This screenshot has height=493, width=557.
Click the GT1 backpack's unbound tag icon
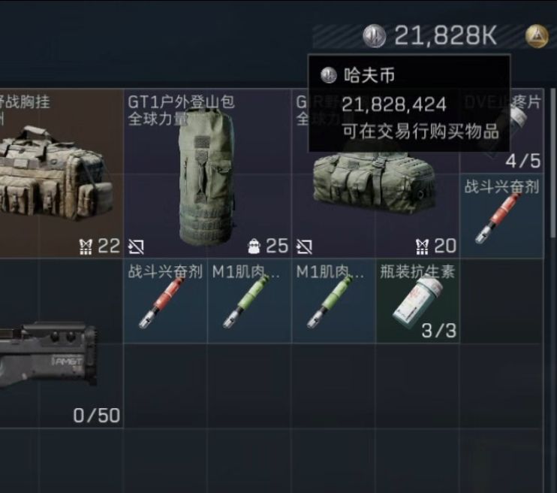click(136, 246)
